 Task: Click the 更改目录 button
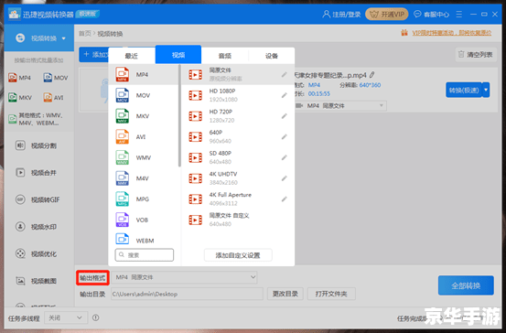pos(285,294)
